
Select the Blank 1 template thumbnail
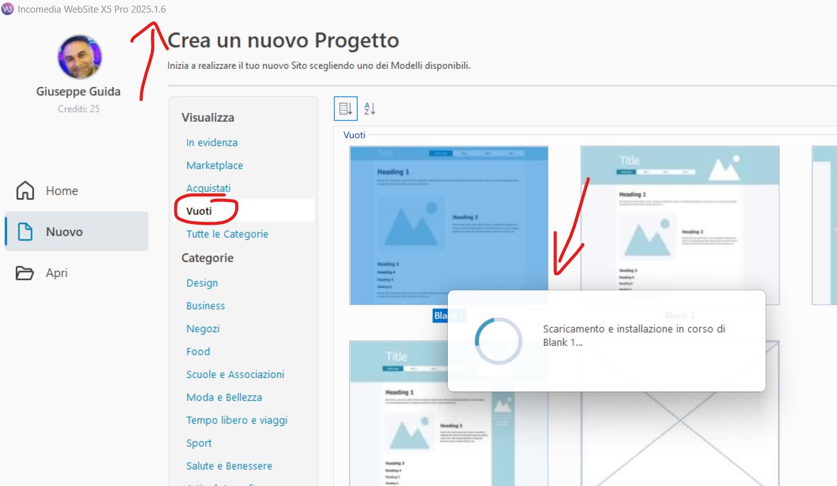[449, 225]
